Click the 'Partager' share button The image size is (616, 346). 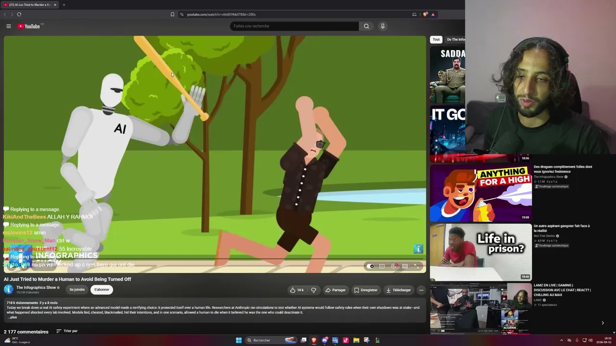click(x=335, y=290)
